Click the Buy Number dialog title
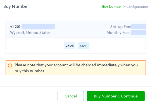This screenshot has height=105, width=152. pos(16,6)
